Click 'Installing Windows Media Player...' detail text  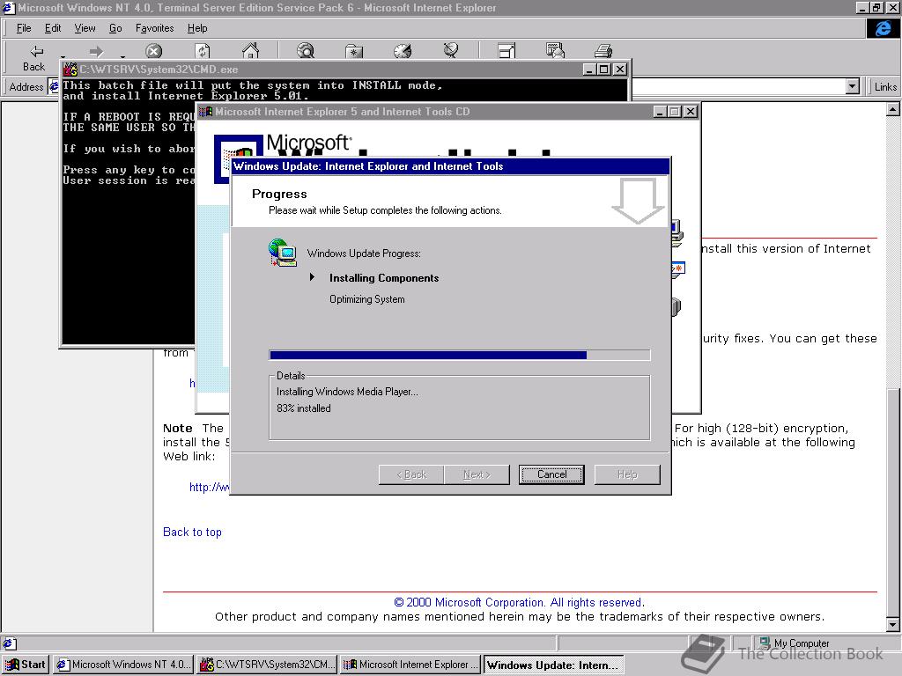tap(347, 392)
